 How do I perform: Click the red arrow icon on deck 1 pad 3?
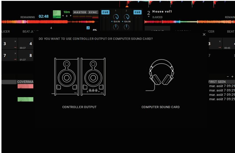tap(15, 47)
